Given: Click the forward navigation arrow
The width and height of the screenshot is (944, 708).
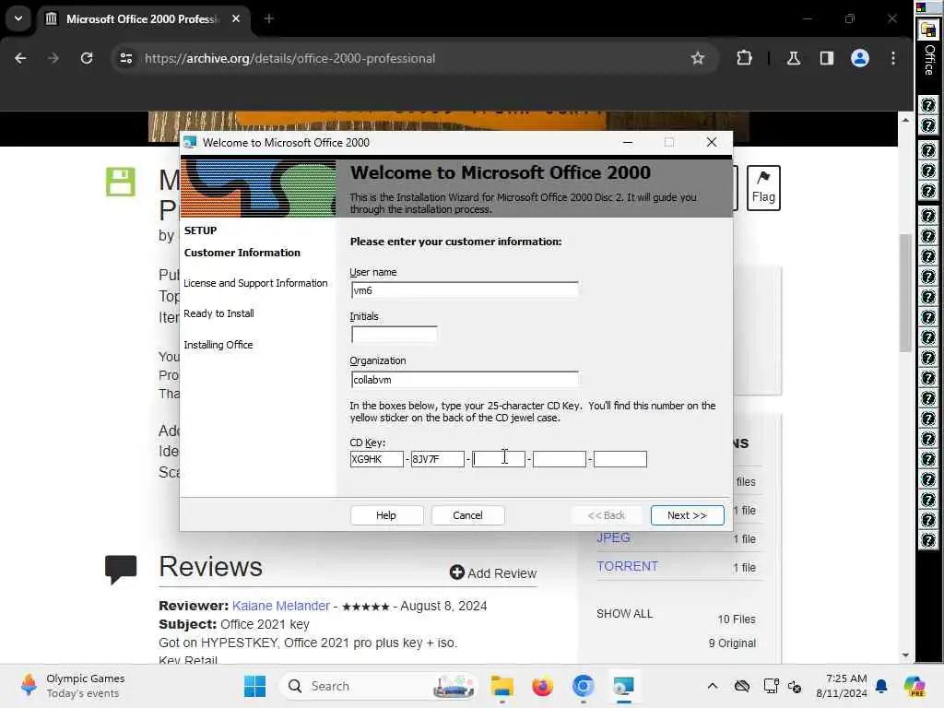Looking at the screenshot, I should [x=53, y=58].
